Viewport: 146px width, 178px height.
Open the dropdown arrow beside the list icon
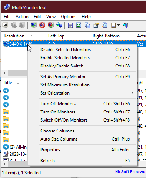click(x=118, y=25)
